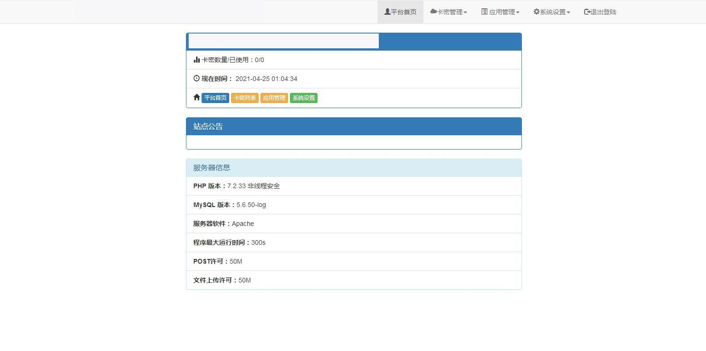Select the 站点公告 panel header
Screen dimensions: 706x351
tap(208, 126)
